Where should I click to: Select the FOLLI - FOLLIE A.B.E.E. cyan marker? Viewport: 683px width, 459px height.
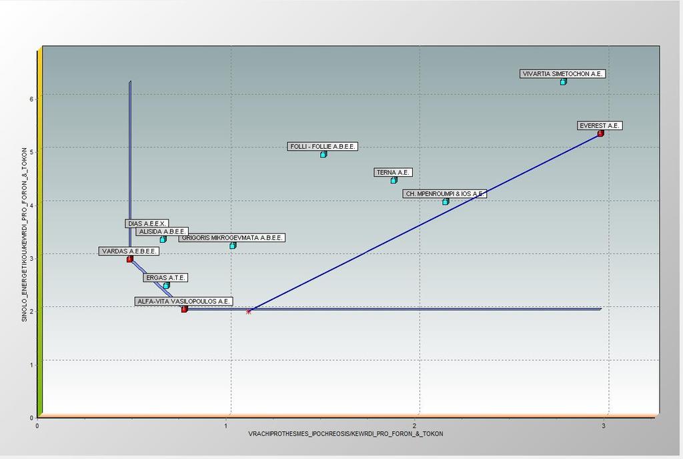coord(323,154)
